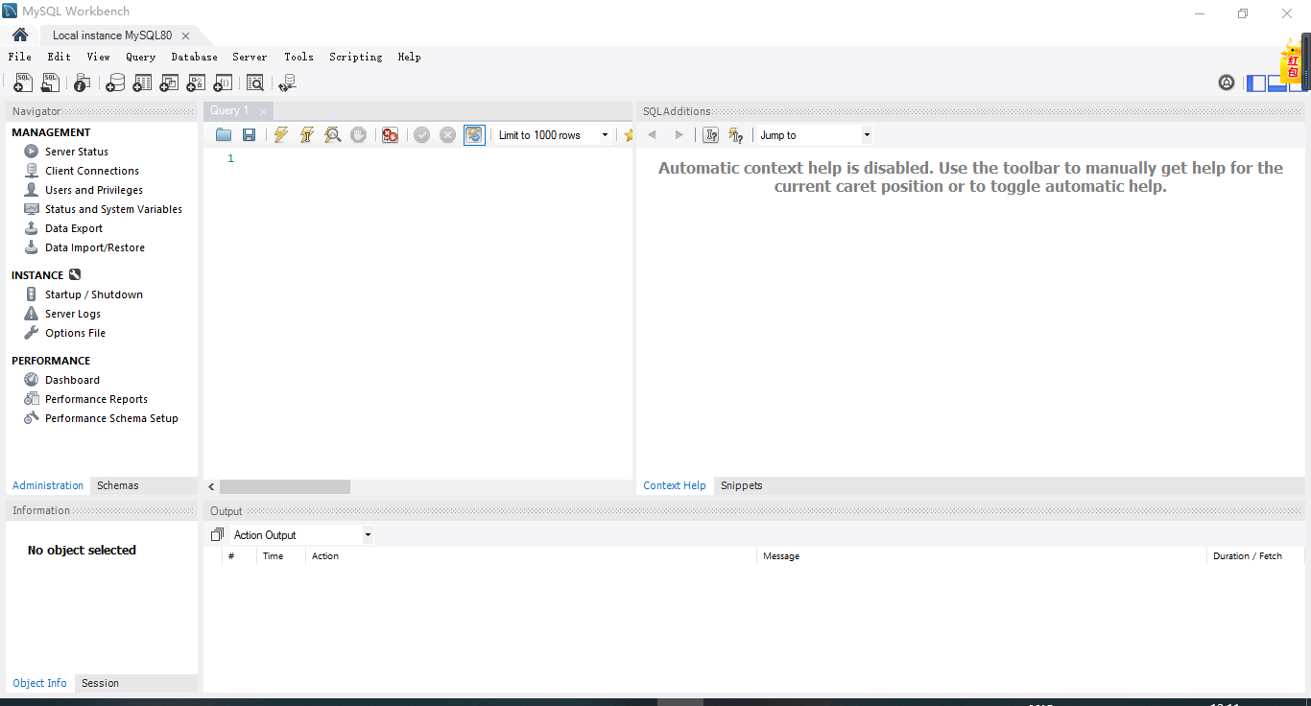This screenshot has height=706, width=1311.
Task: Run EXPLAIN on the statement icon
Action: pyautogui.click(x=332, y=135)
